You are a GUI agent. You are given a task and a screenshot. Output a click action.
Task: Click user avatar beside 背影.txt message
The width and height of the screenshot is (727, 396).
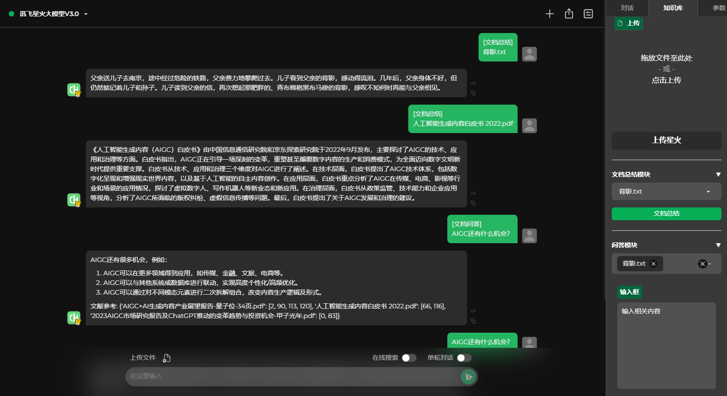(x=530, y=54)
